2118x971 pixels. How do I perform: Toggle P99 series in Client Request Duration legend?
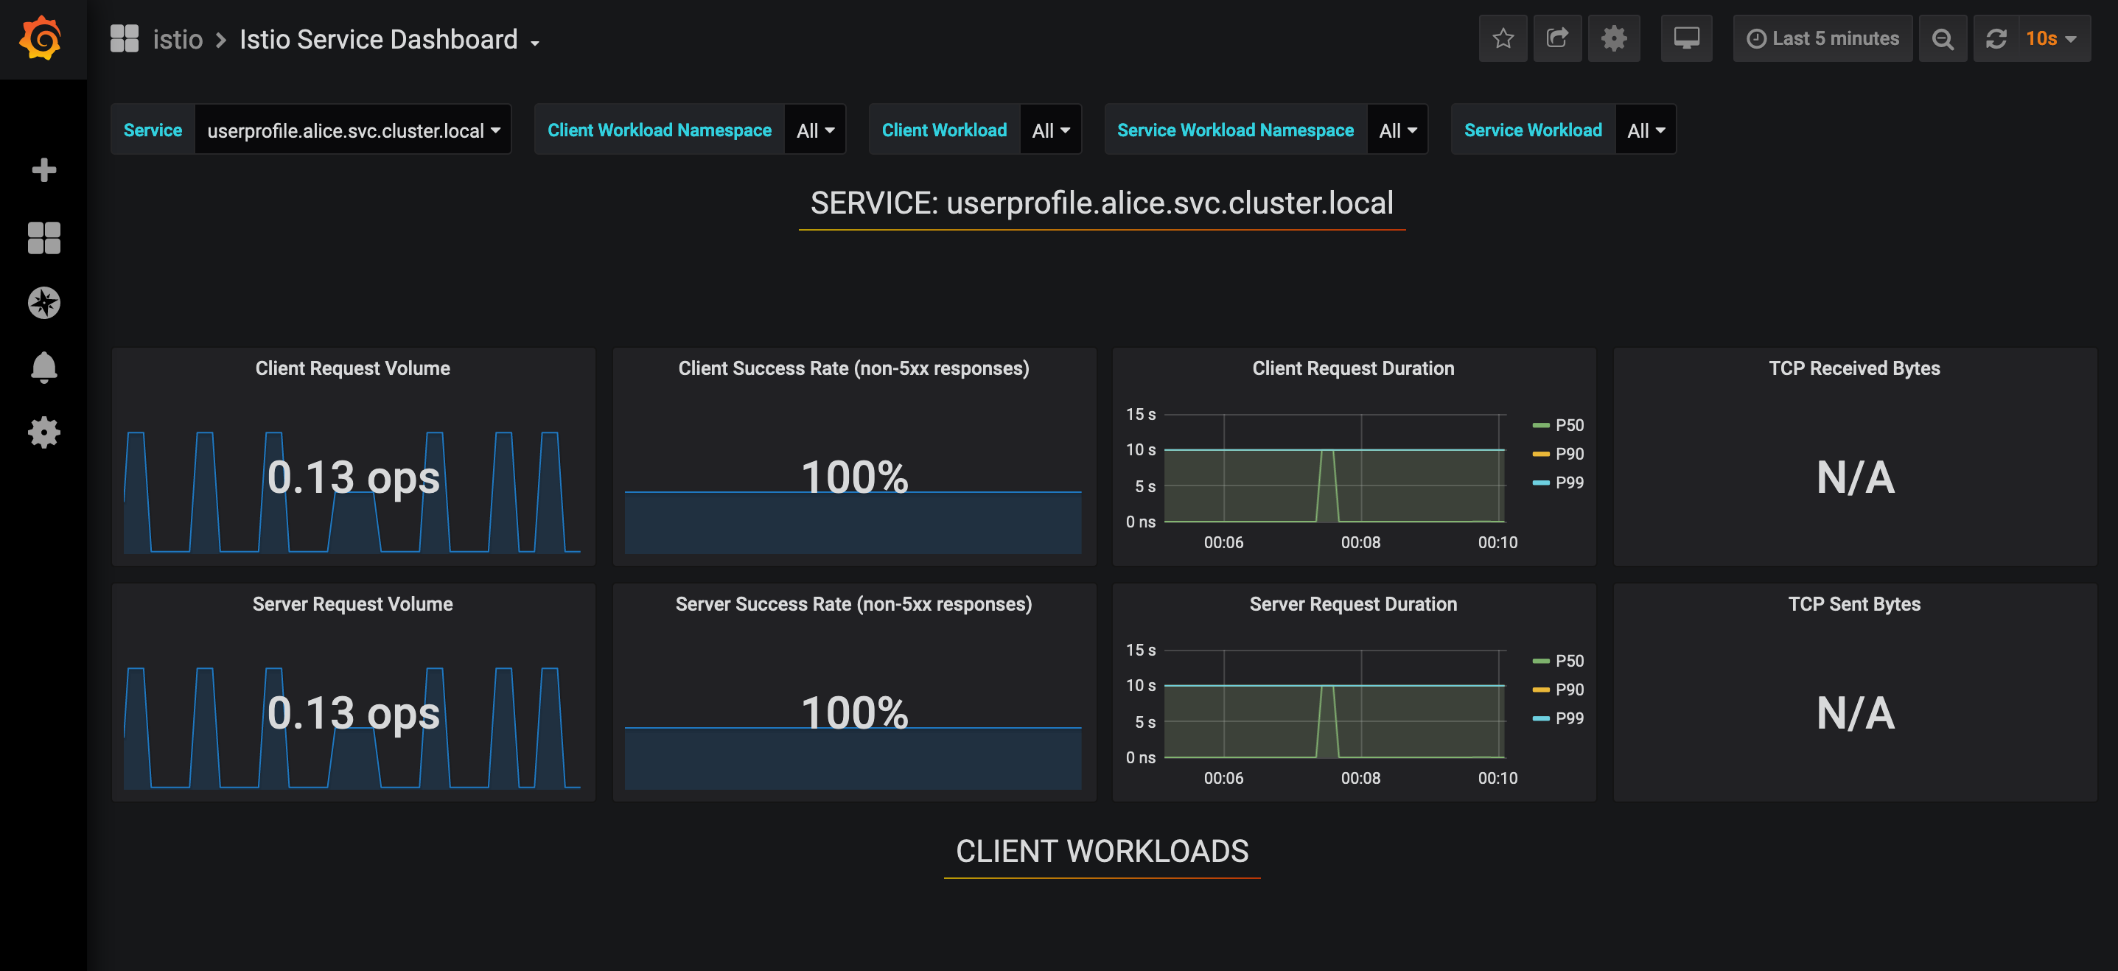click(1569, 483)
